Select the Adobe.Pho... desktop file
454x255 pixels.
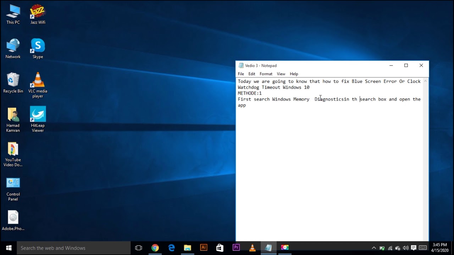click(13, 221)
